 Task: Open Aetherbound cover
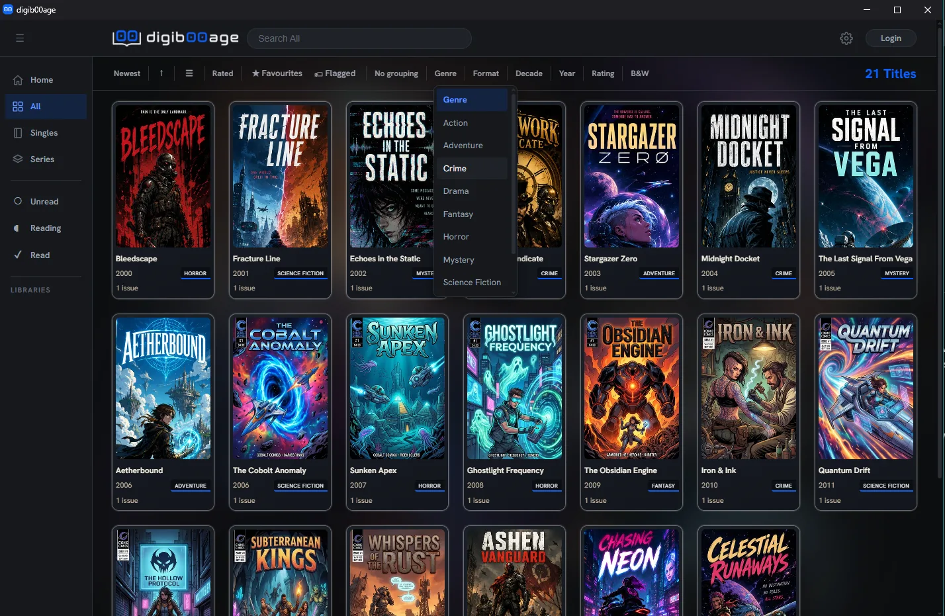[163, 388]
